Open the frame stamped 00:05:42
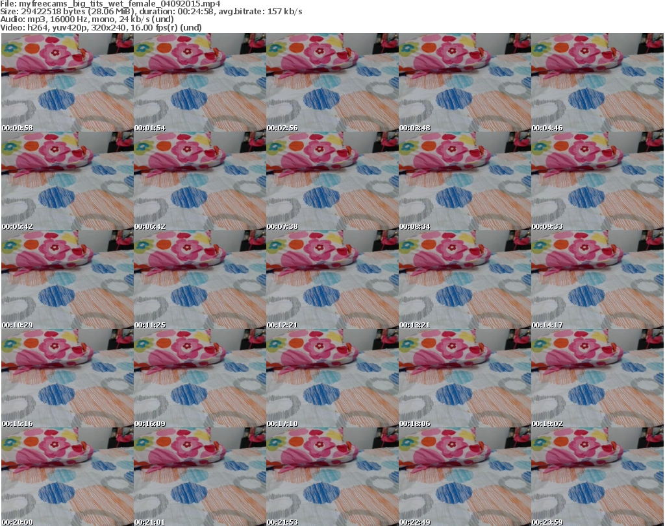The width and height of the screenshot is (665, 526). pos(68,181)
